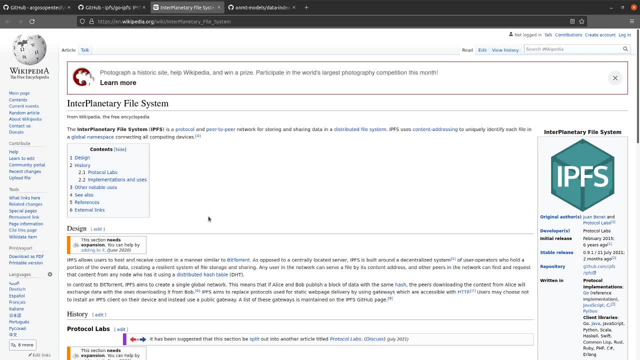Click in the Search Wikipedia field
640x360 pixels.
click(x=572, y=49)
